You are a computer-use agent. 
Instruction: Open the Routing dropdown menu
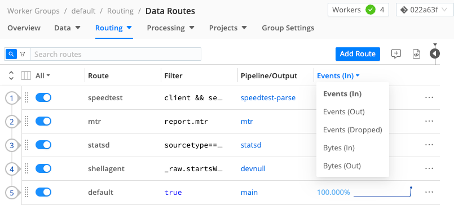(x=113, y=28)
